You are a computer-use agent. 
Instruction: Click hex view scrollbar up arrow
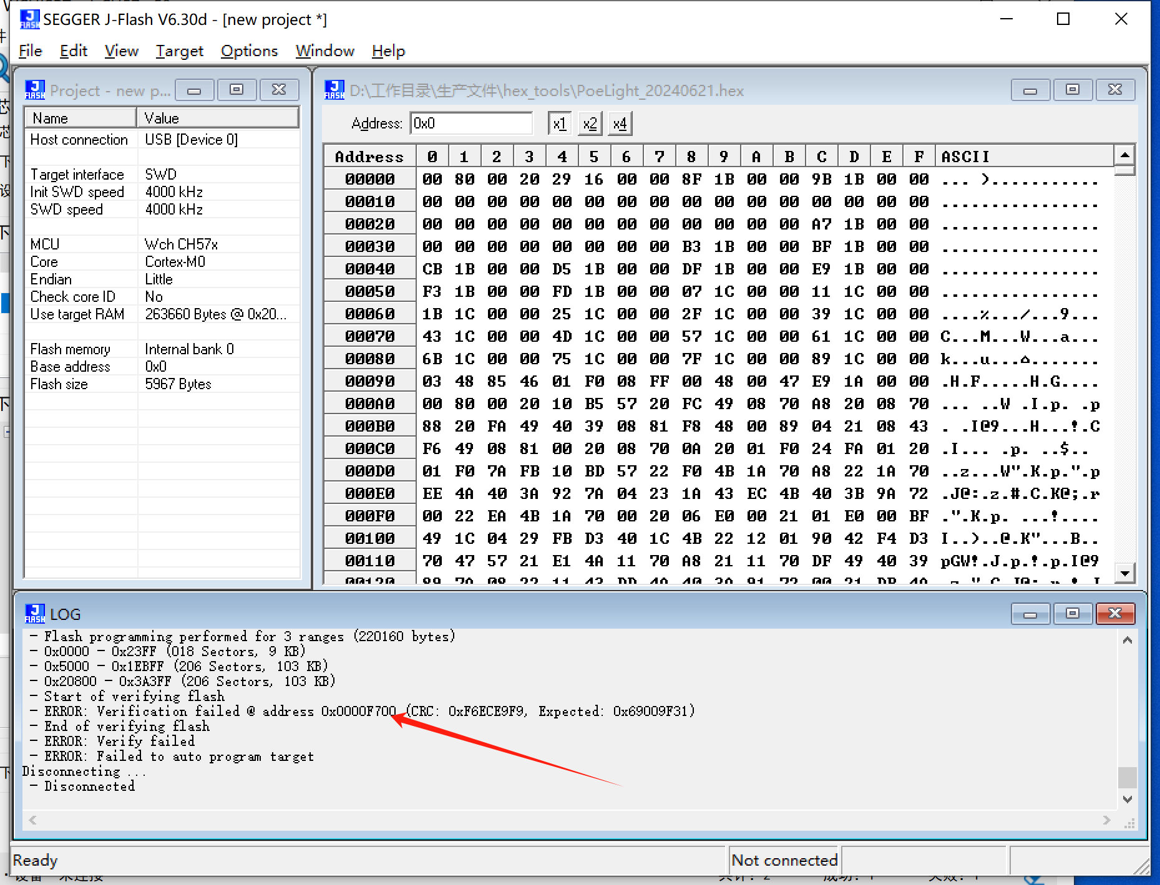(1124, 155)
